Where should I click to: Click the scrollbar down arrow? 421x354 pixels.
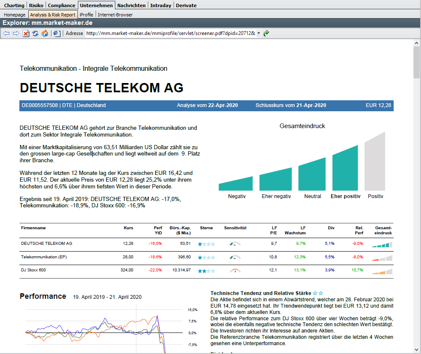point(416,350)
